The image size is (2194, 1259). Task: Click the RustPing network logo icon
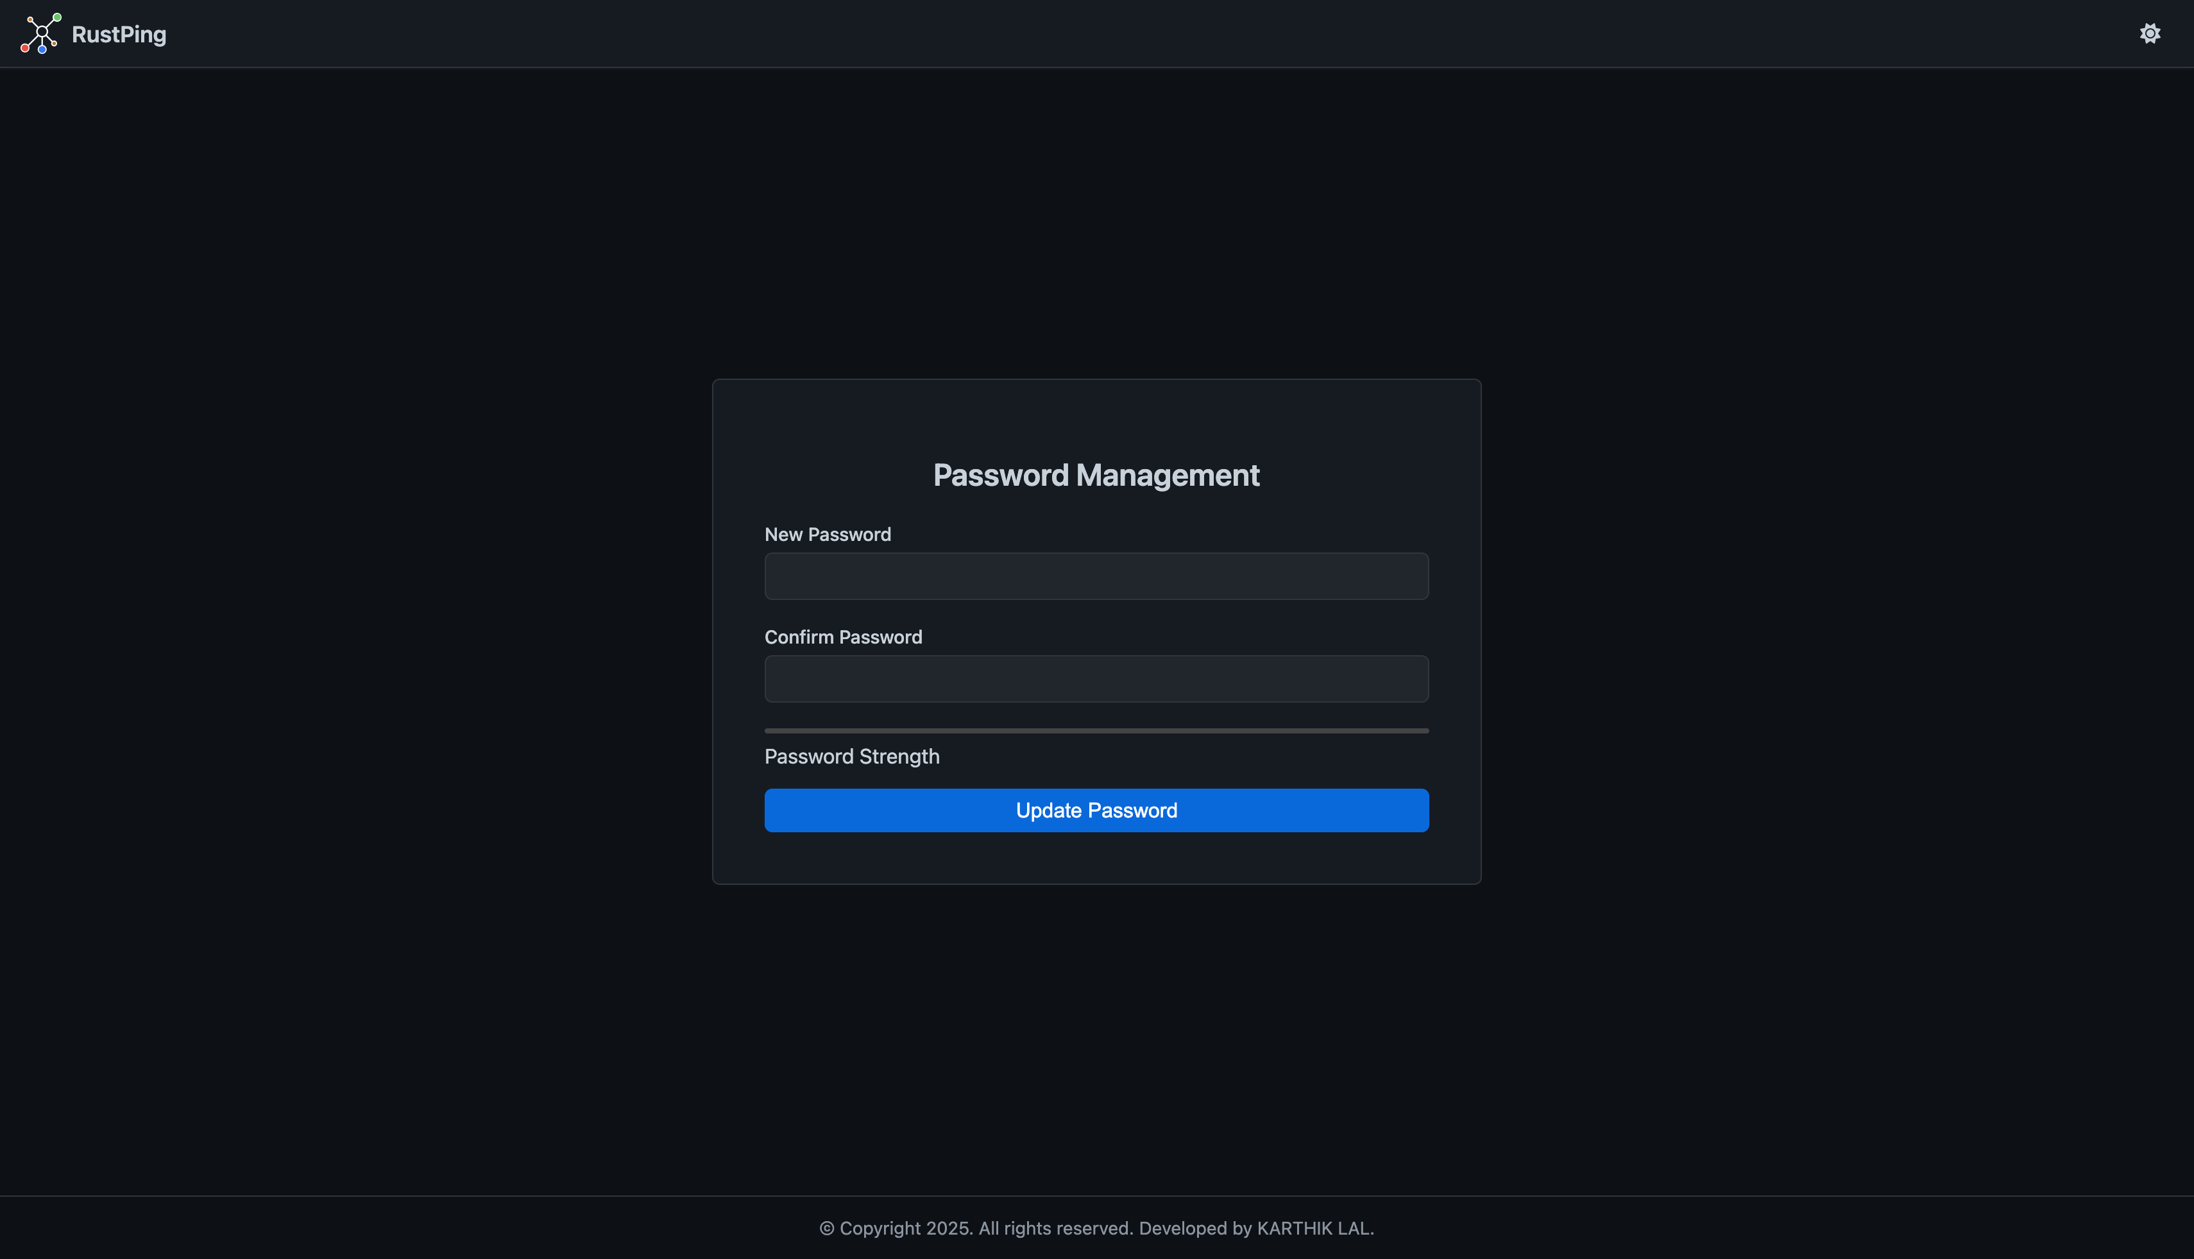(x=40, y=34)
